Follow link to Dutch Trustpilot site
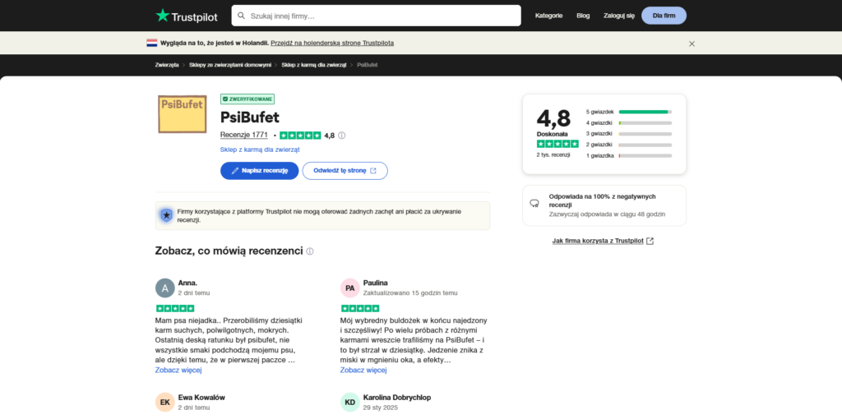 332,43
